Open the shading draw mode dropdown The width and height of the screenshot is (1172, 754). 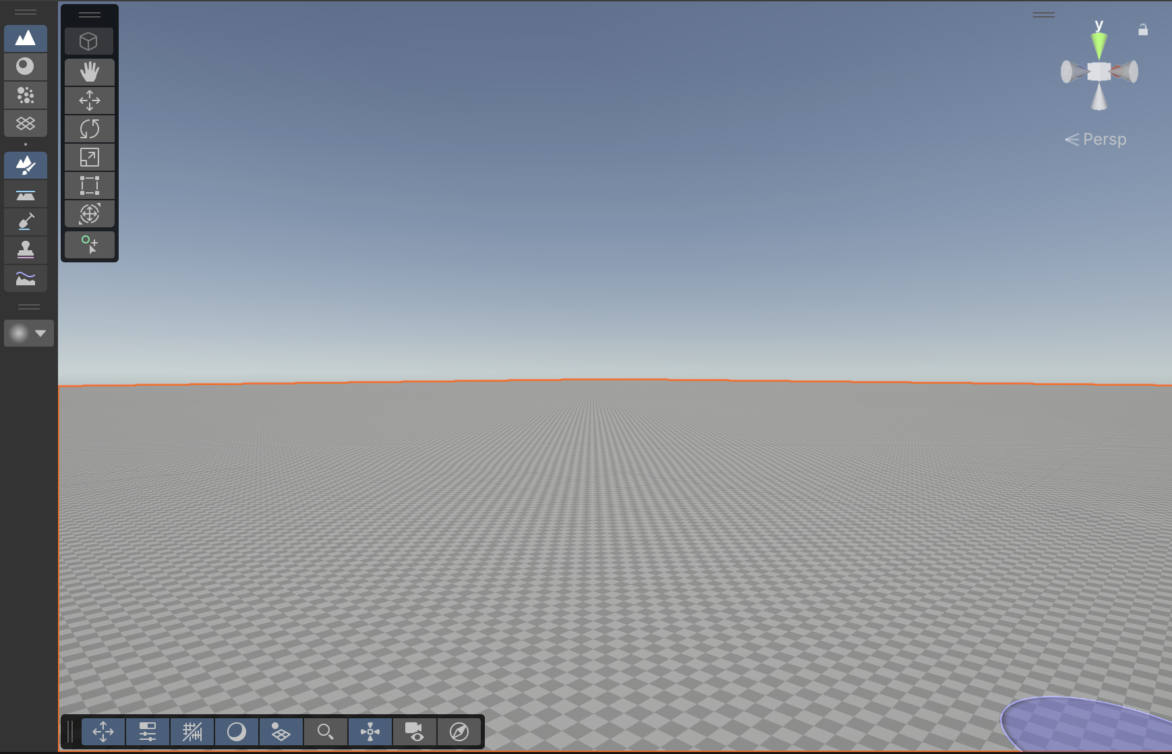(x=237, y=732)
